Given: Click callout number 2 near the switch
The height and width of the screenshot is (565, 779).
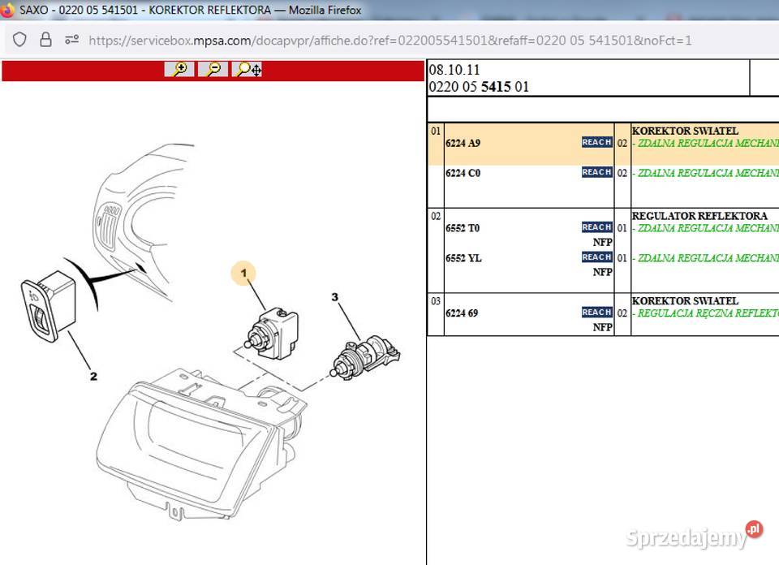Looking at the screenshot, I should [x=93, y=376].
